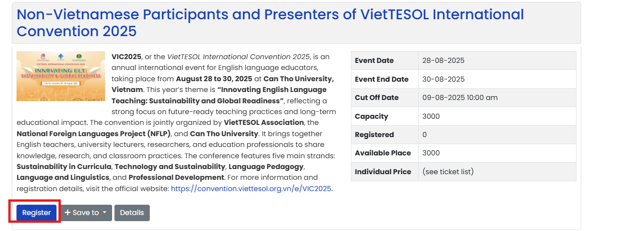Select the Cut Off Date value 09-08-2025 10:00 am
The width and height of the screenshot is (625, 231).
pyautogui.click(x=460, y=98)
